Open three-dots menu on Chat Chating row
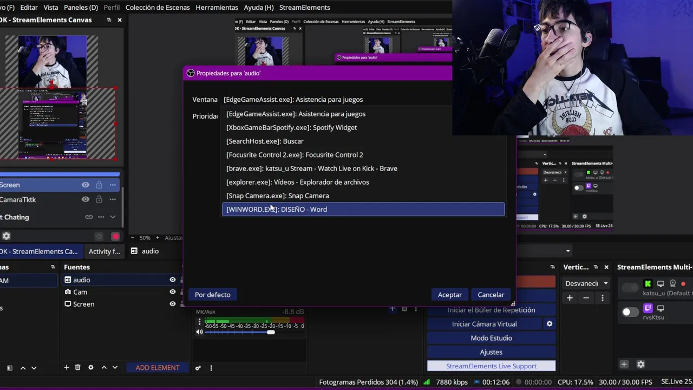This screenshot has width=693, height=390. [101, 217]
